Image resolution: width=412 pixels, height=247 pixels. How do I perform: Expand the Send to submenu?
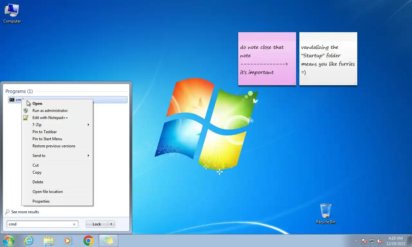coord(57,156)
